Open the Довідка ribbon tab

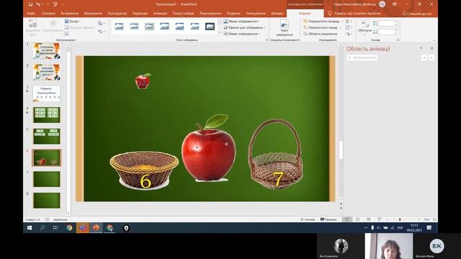(x=277, y=14)
